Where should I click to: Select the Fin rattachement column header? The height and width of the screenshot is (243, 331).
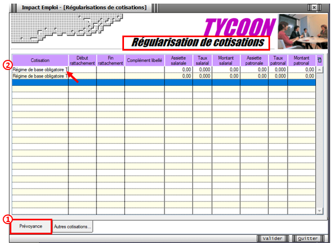(x=111, y=60)
